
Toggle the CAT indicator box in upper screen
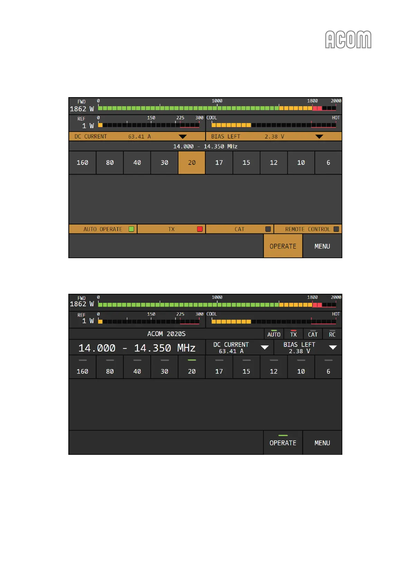coord(268,229)
